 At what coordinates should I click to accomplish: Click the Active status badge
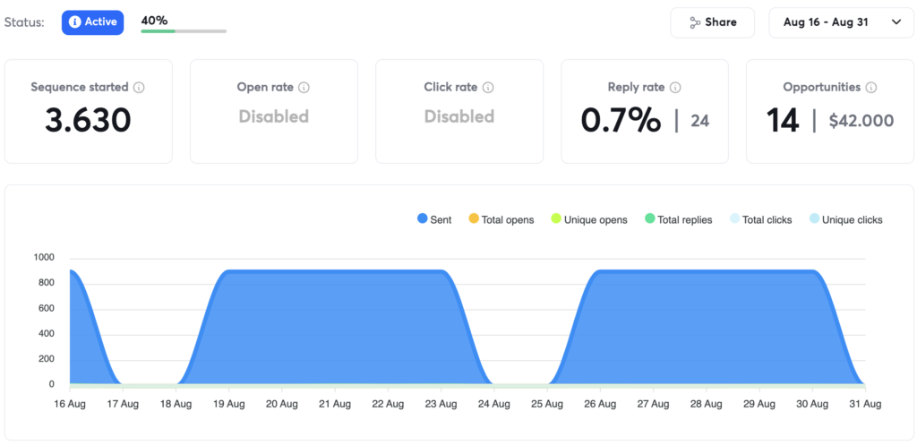click(x=92, y=22)
